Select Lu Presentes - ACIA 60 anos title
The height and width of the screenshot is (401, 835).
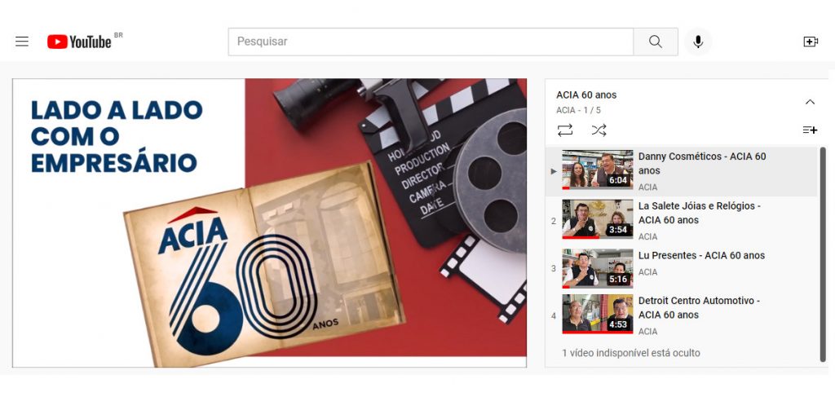[701, 256]
